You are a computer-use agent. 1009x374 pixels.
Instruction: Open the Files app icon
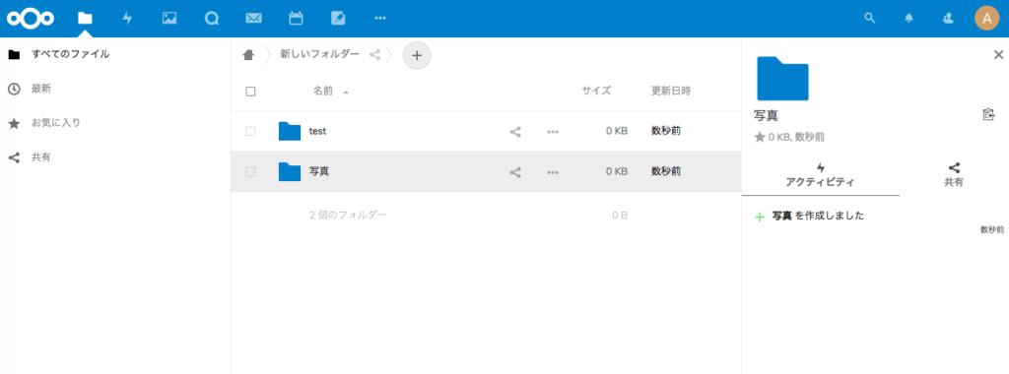pyautogui.click(x=85, y=18)
